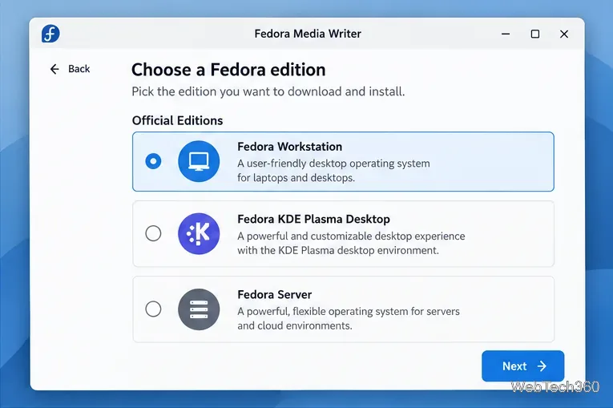The width and height of the screenshot is (613, 408).
Task: Minimize the Fedora Media Writer window
Action: pyautogui.click(x=506, y=34)
